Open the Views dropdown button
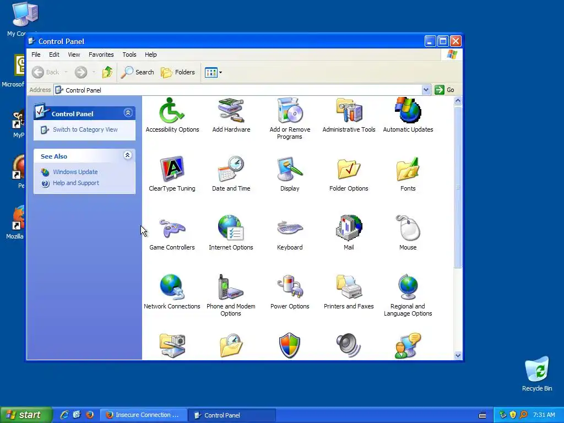 pos(213,72)
